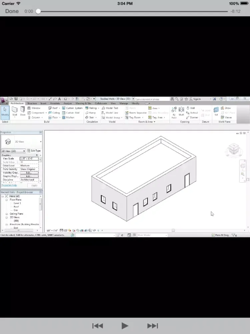Click the Set work plane tool

(216, 111)
